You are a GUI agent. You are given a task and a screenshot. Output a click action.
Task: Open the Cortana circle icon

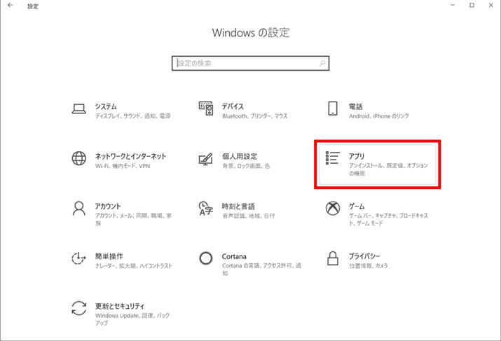pos(205,258)
